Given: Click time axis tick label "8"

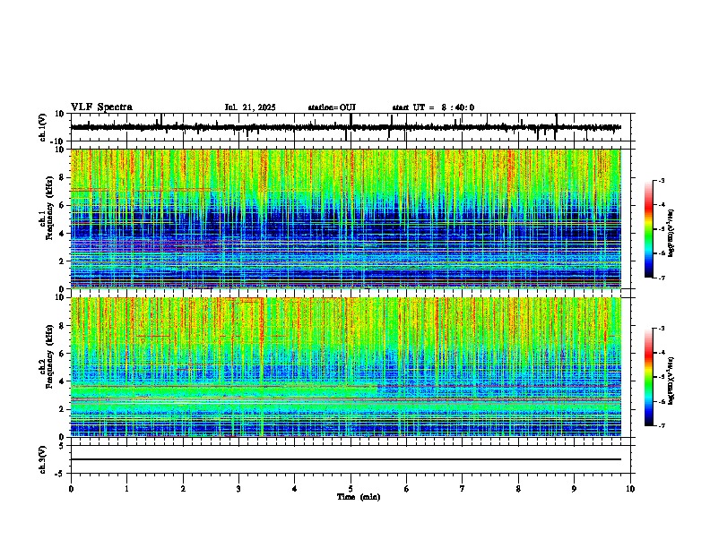Looking at the screenshot, I should [x=518, y=489].
